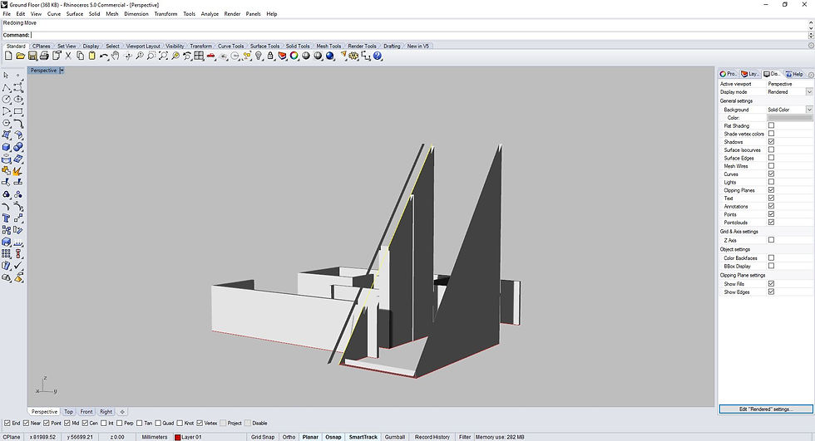
Task: Switch to the Mesh Tools toolbar tab
Action: [329, 47]
